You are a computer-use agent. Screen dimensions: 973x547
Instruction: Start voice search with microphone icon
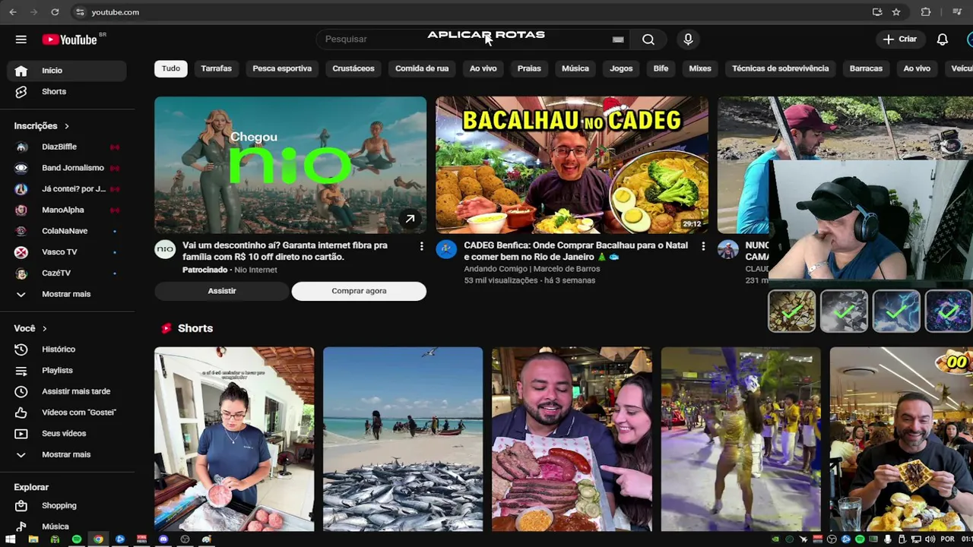pos(688,40)
